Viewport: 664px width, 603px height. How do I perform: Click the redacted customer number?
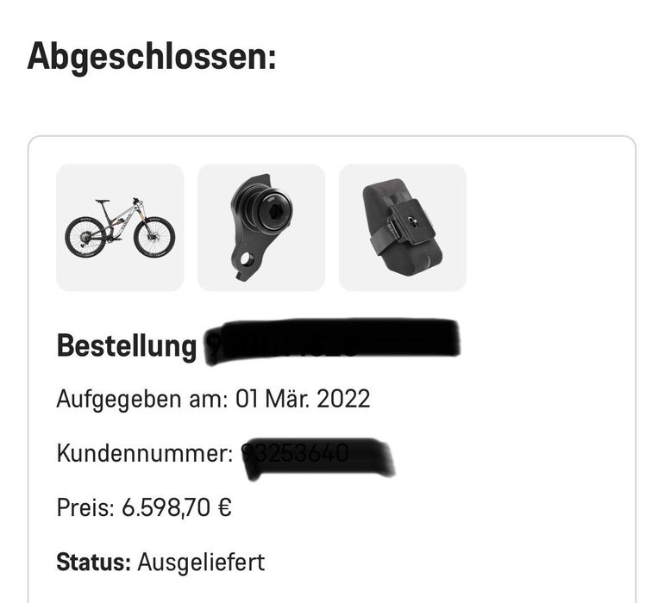(316, 455)
